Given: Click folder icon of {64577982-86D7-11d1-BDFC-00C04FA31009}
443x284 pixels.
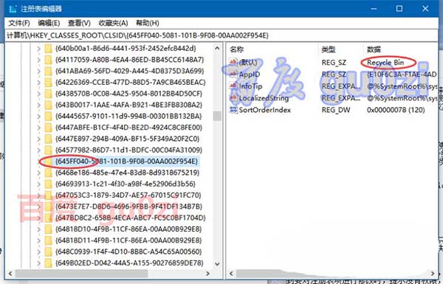Looking at the screenshot, I should click(x=49, y=150).
